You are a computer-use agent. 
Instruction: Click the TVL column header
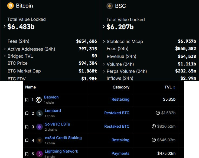168,87
